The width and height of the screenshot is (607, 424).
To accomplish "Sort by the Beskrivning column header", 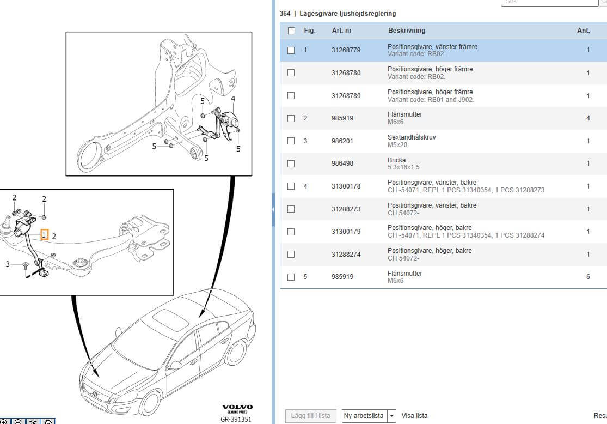I will coord(407,30).
